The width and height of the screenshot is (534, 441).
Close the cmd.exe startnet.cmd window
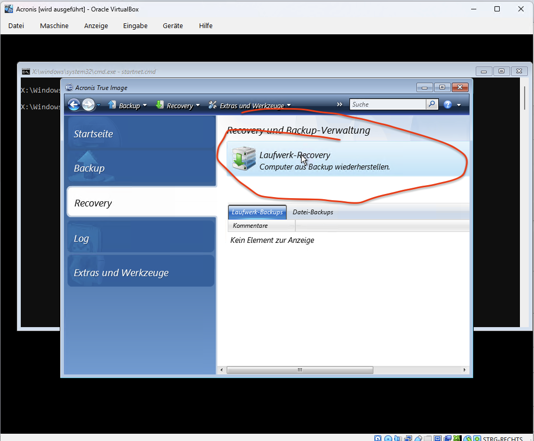519,71
